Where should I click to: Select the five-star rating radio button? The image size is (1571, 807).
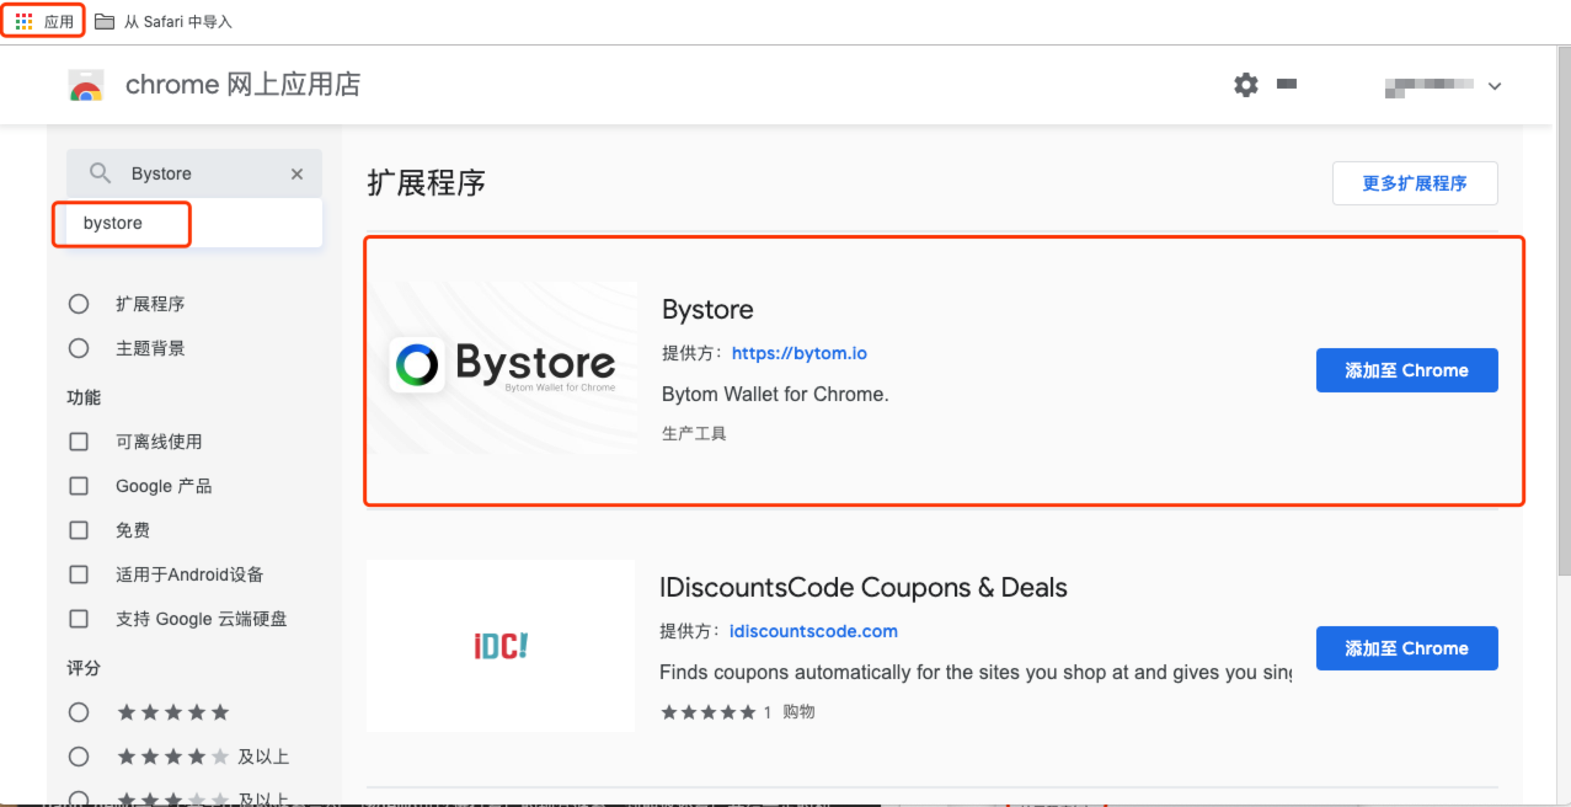click(x=79, y=712)
